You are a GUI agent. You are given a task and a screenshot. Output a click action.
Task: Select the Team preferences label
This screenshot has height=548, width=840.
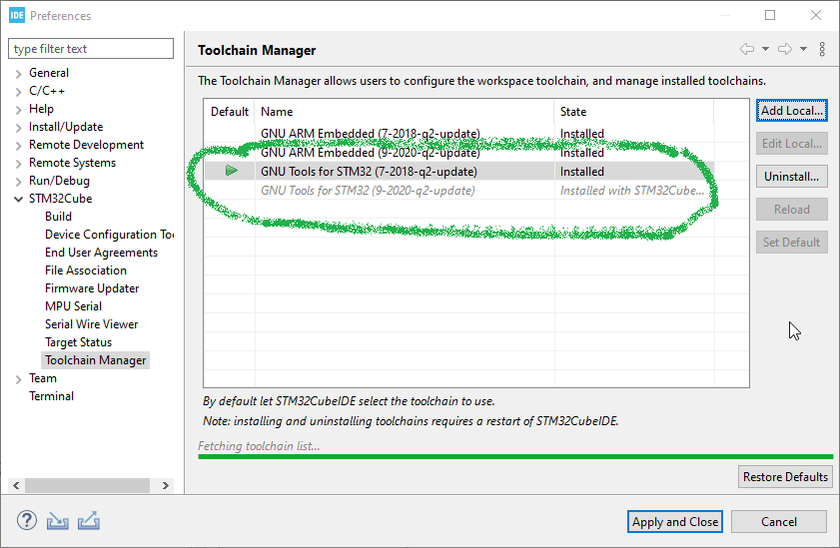tap(43, 378)
